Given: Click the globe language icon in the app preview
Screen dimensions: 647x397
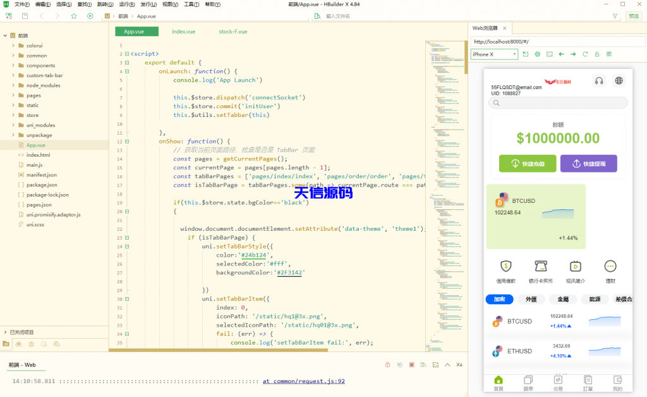Looking at the screenshot, I should (x=619, y=80).
